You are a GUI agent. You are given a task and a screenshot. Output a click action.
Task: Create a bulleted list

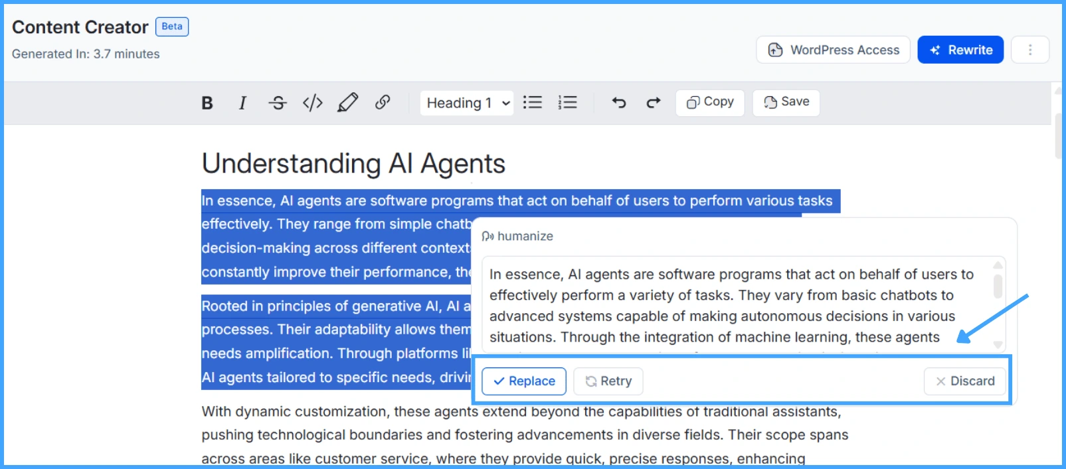coord(533,102)
